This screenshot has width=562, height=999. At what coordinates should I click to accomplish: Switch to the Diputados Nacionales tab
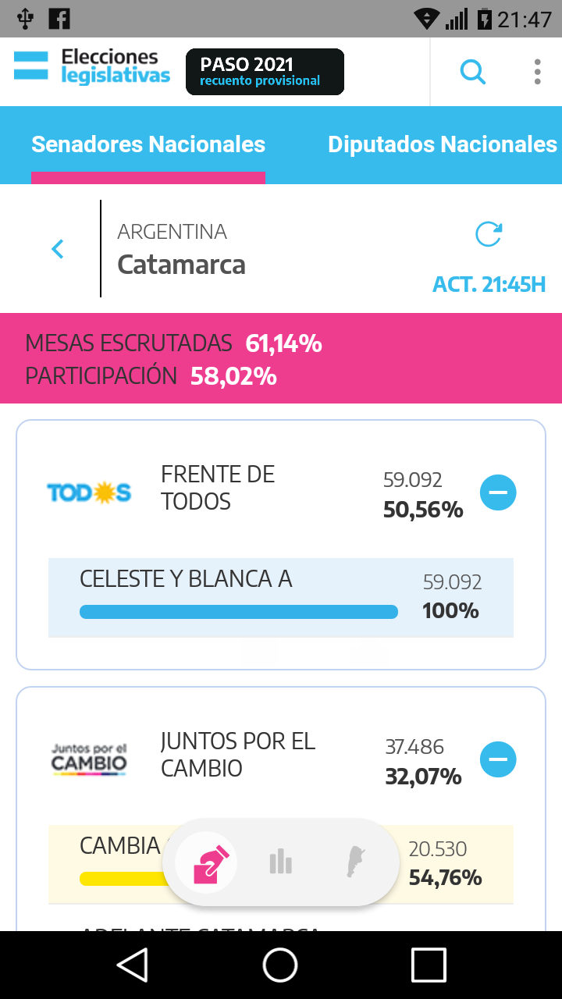coord(442,144)
